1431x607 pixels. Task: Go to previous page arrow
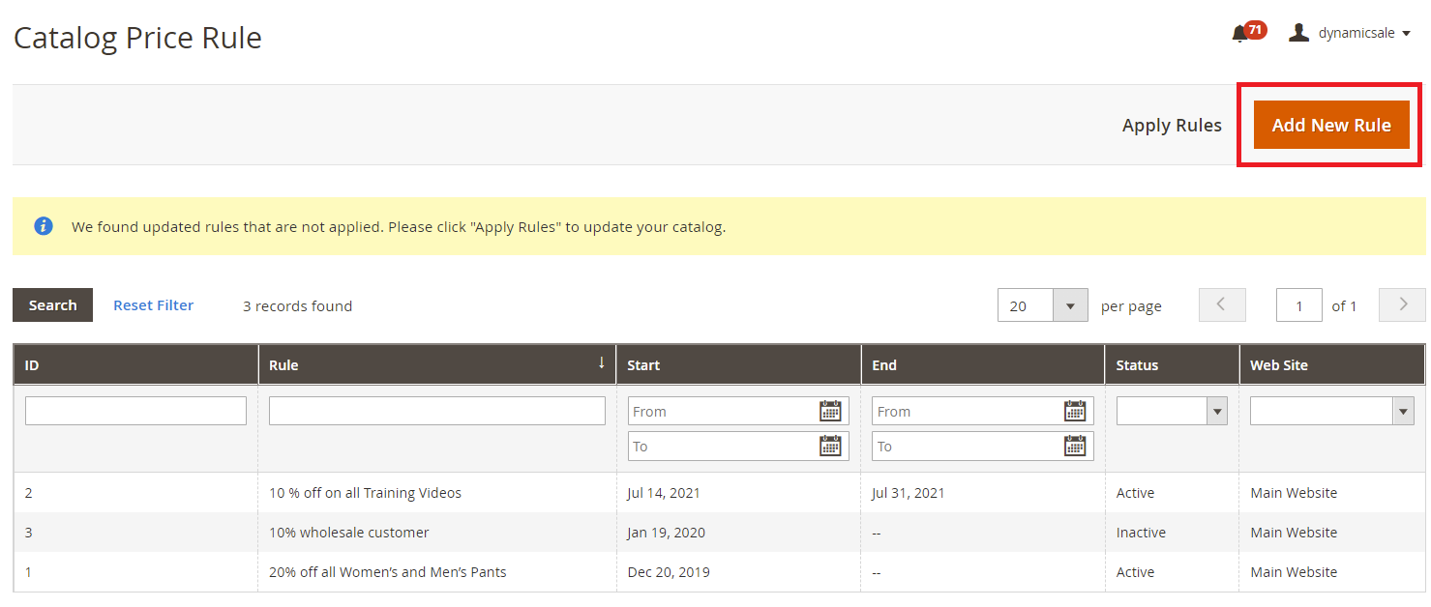(1222, 305)
